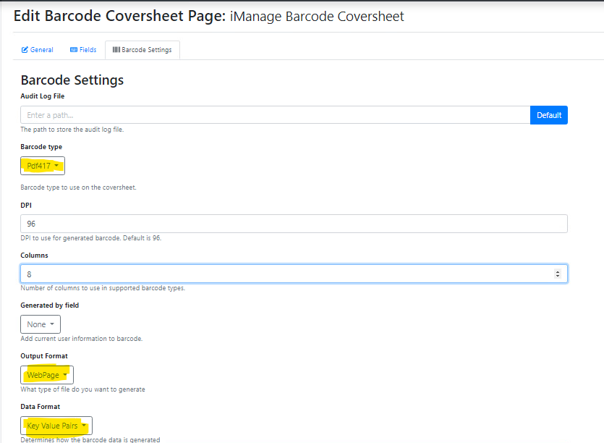Click the barcode icon on Barcode Settings tab
The width and height of the screenshot is (604, 443).
(116, 50)
